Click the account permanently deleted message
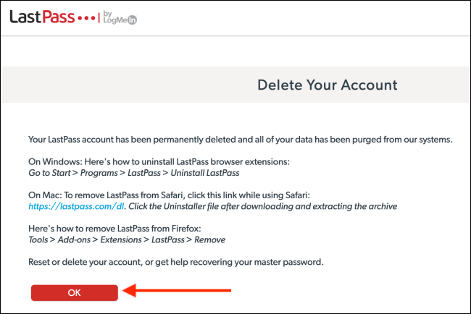The image size is (471, 314). 240,138
